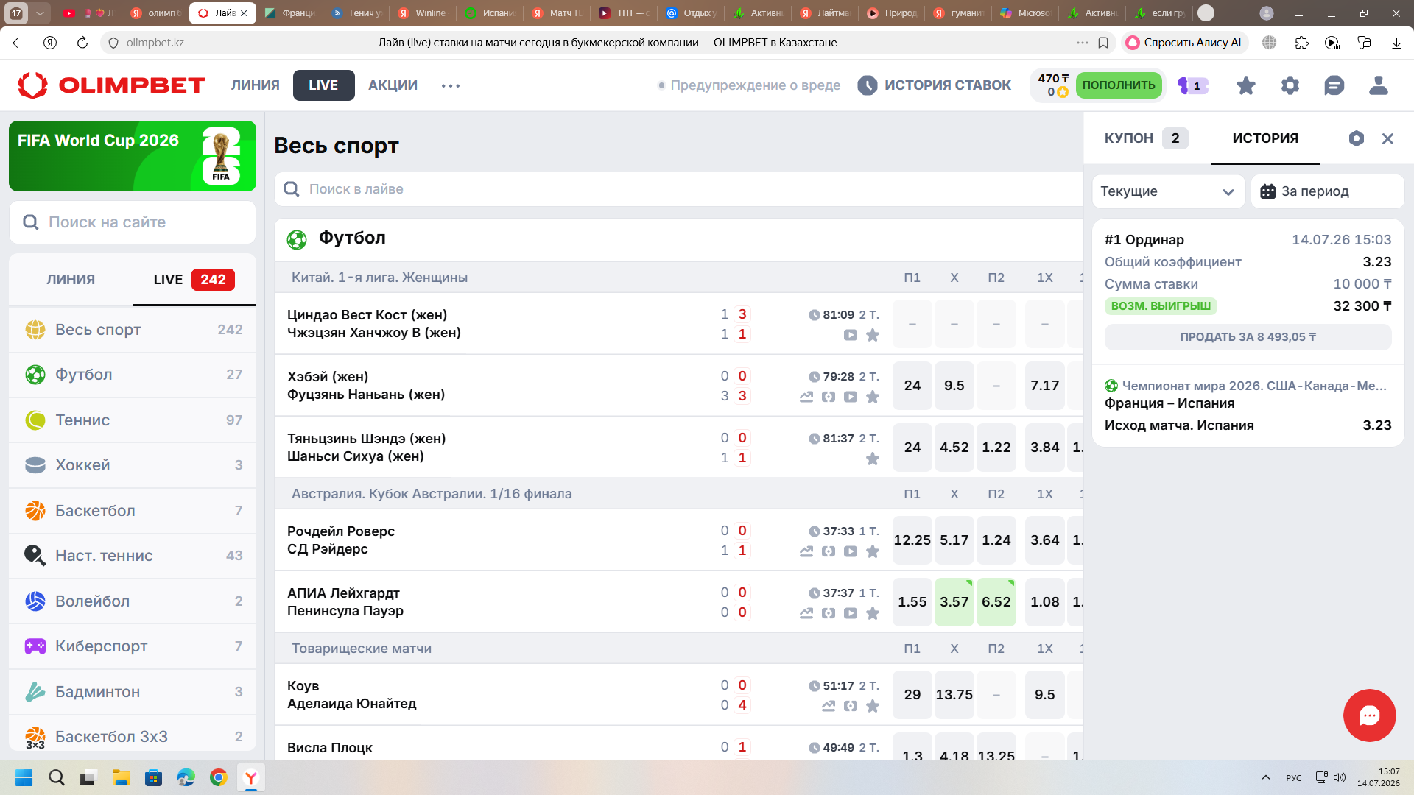Image resolution: width=1414 pixels, height=795 pixels.
Task: Open user profile icon
Action: point(1378,85)
